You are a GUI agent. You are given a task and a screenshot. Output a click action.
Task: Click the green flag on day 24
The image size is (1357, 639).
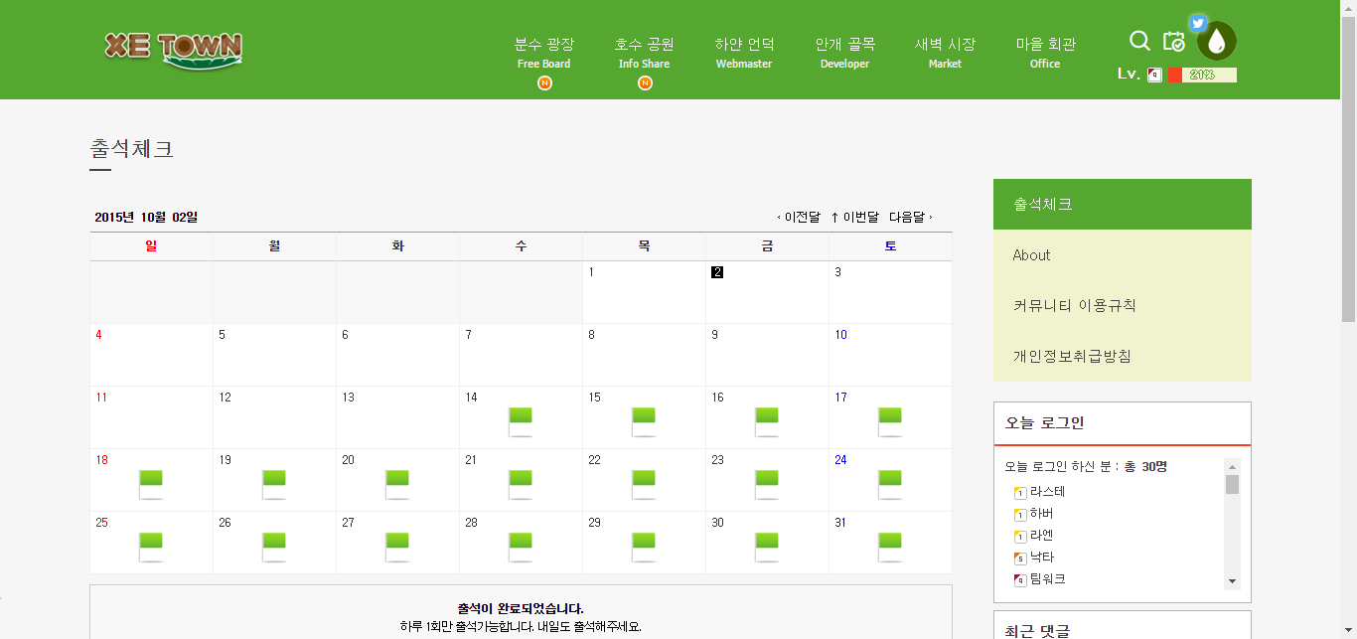pos(890,484)
